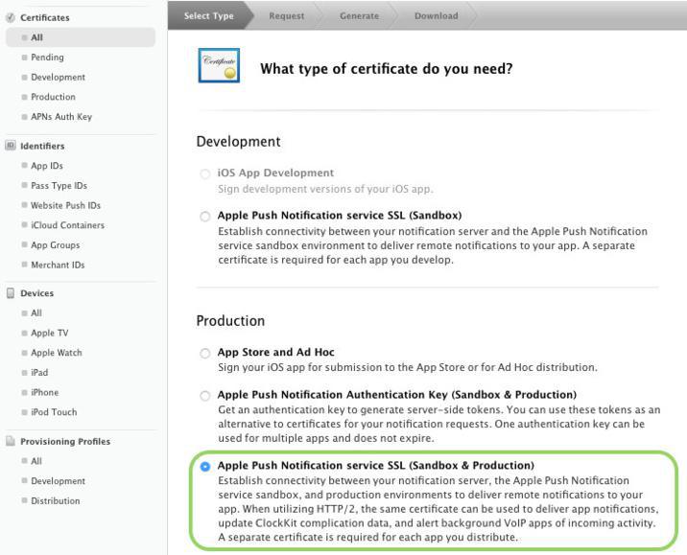Click the Generate step in progress bar
Viewport: 687px width, 555px height.
[358, 15]
